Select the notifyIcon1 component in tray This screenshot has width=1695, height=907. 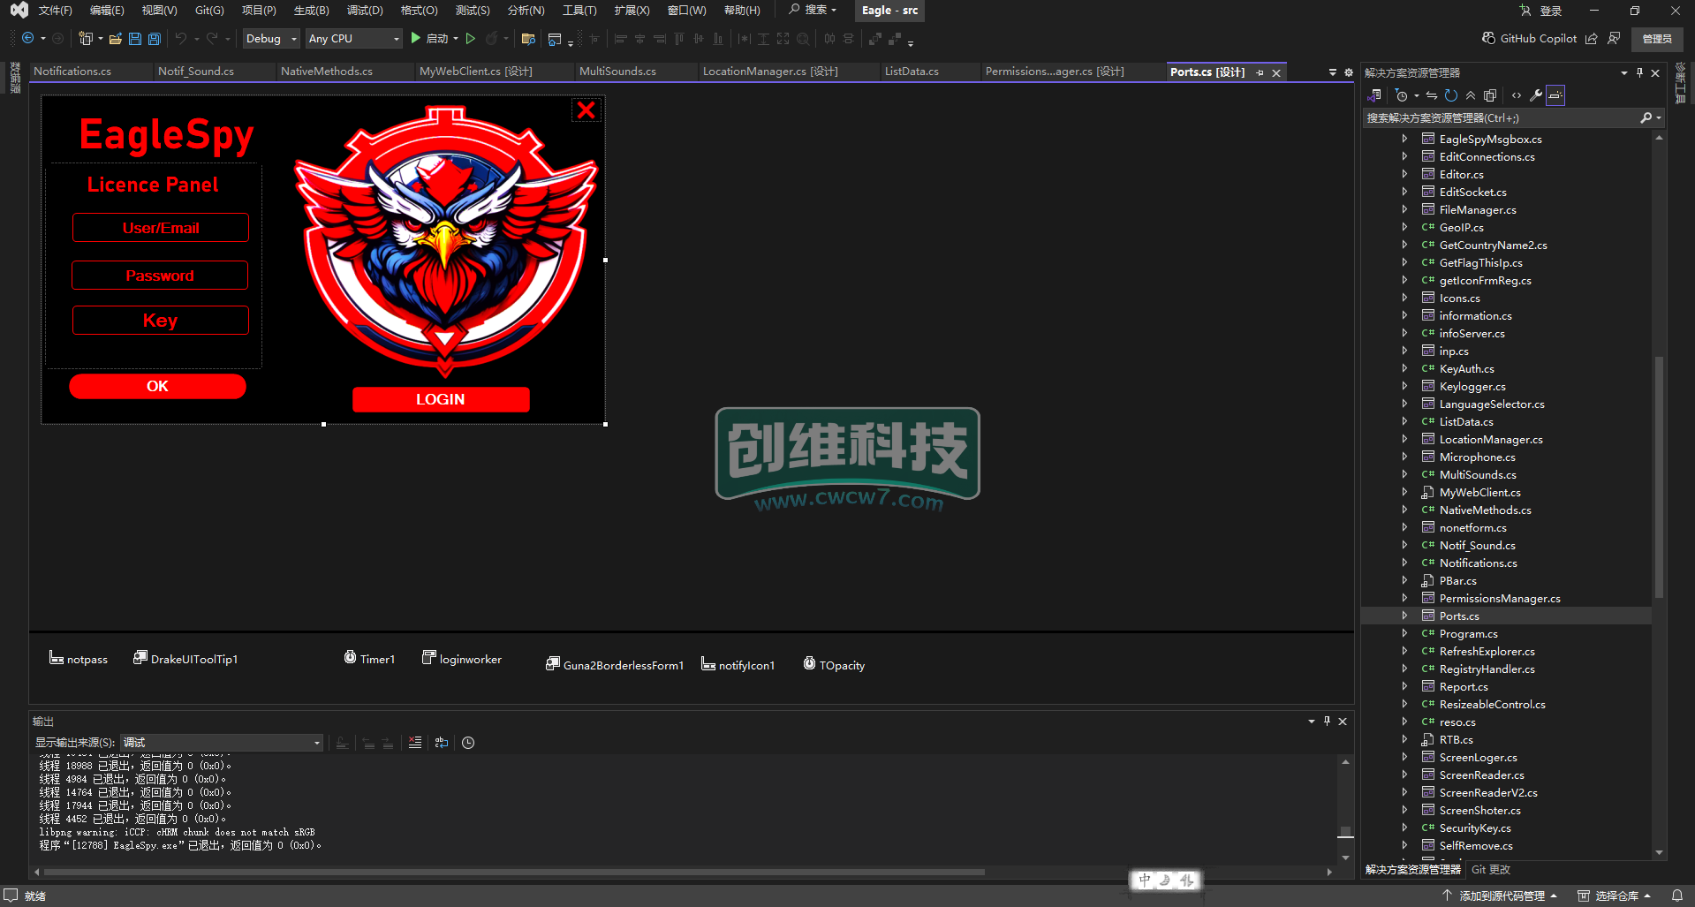coord(738,665)
